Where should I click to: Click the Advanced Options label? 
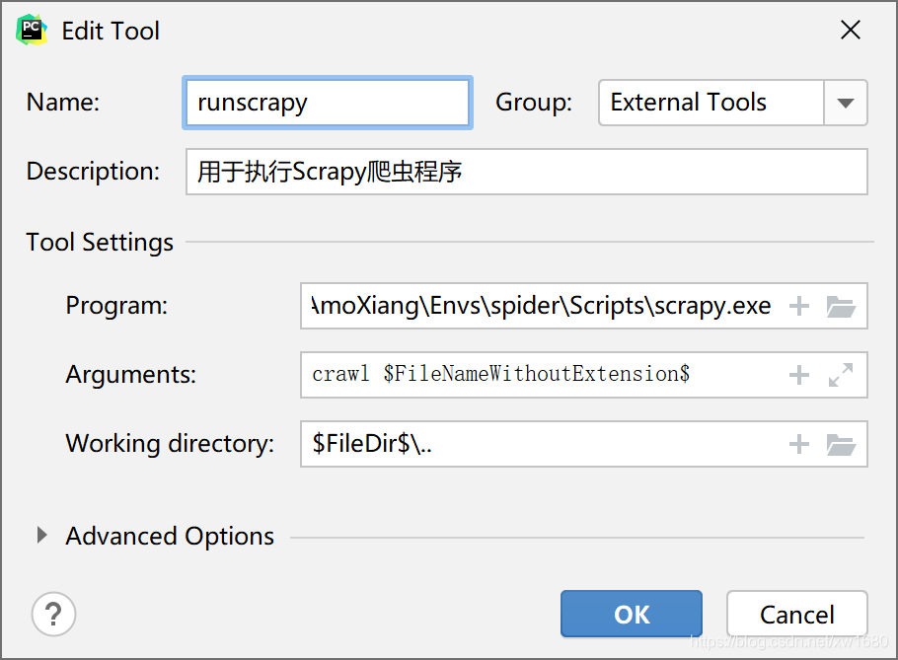pos(170,537)
